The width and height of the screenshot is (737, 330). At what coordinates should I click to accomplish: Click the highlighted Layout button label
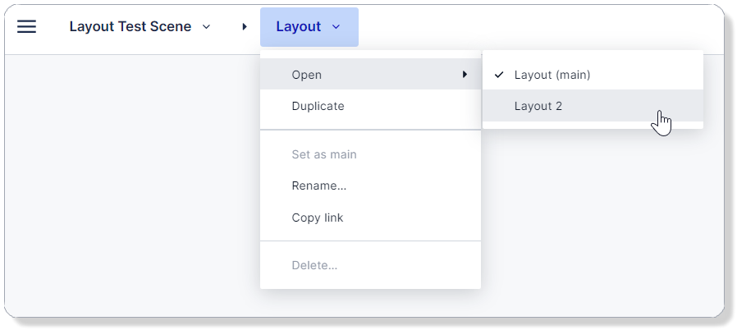tap(298, 27)
